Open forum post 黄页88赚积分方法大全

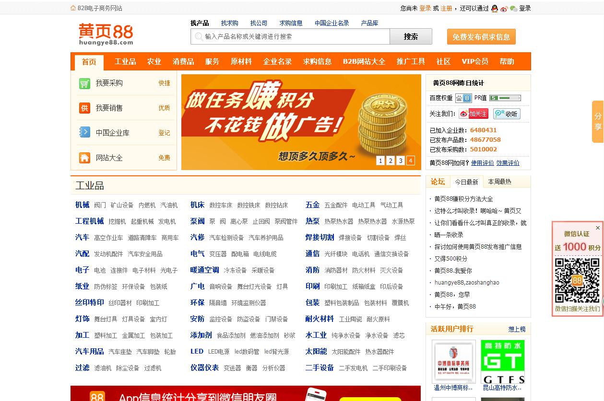[464, 199]
